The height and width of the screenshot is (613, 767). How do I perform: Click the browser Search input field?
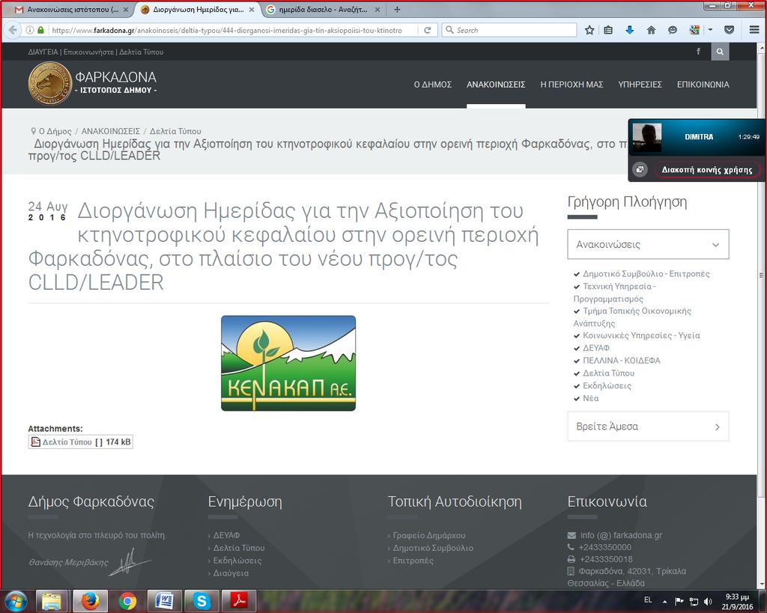(509, 30)
